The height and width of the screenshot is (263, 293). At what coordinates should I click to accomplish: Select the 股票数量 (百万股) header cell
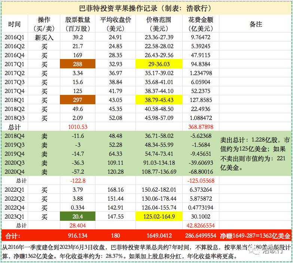click(x=77, y=24)
